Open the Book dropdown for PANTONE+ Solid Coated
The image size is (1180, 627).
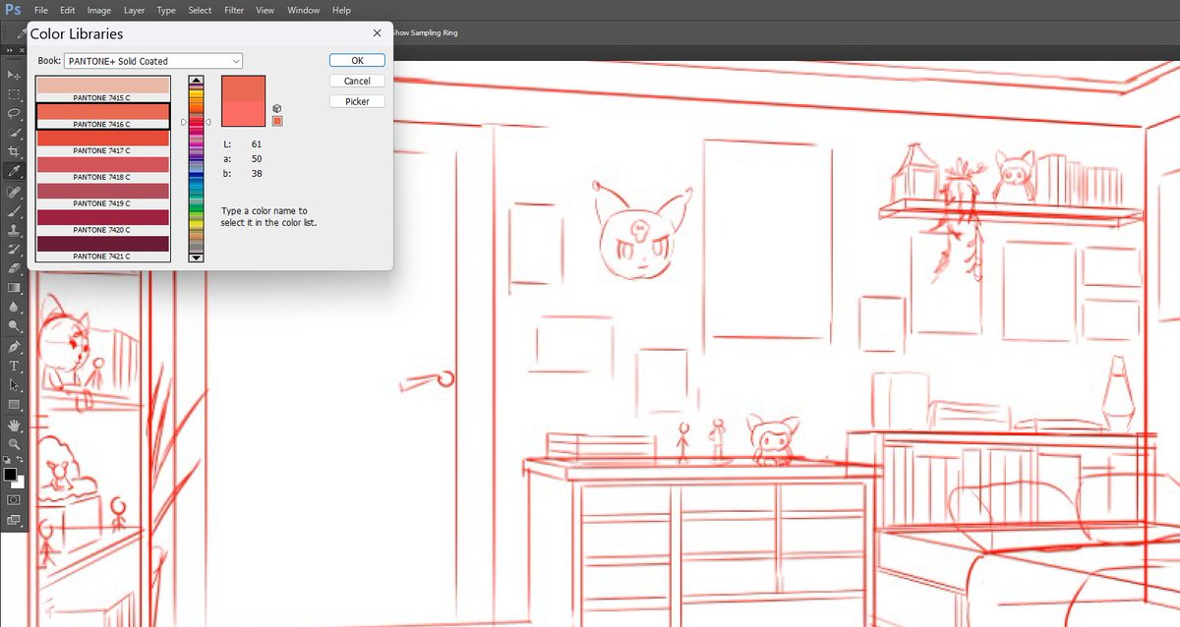[153, 61]
